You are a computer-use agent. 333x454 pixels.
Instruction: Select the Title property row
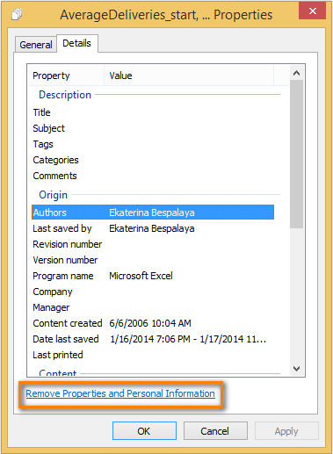tap(153, 112)
